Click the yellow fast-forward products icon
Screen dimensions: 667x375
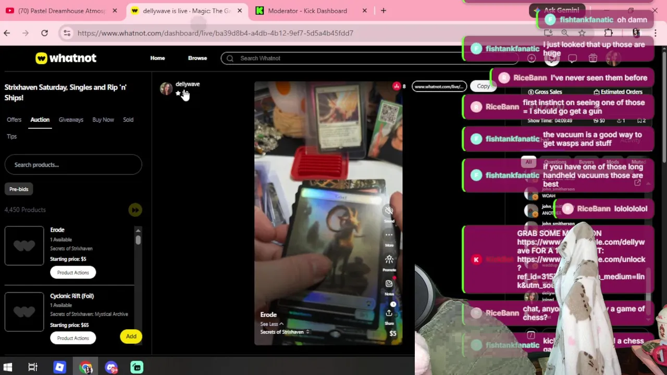[135, 210]
